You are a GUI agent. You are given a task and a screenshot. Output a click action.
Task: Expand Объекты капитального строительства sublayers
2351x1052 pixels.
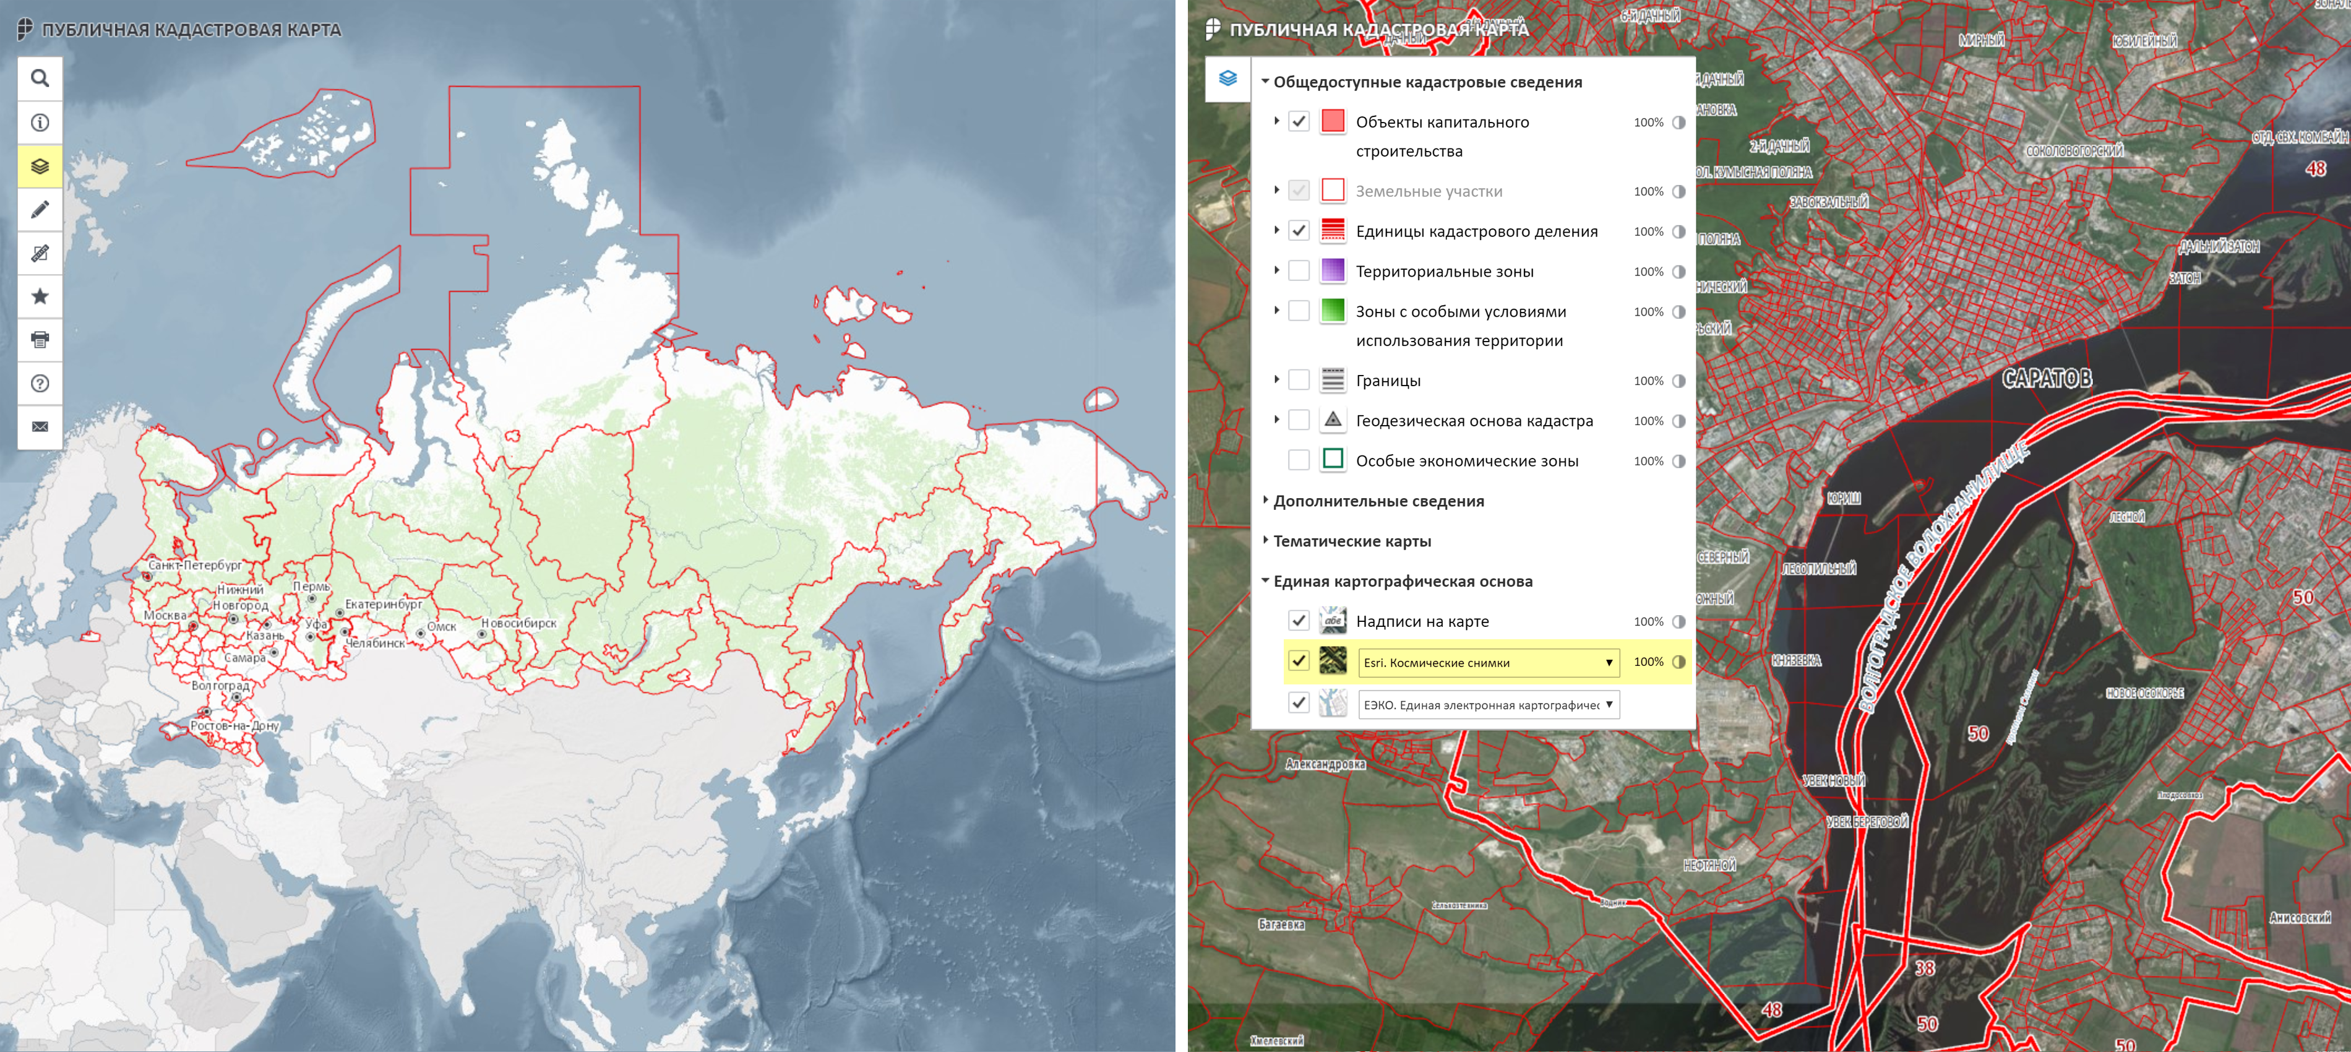1276,121
